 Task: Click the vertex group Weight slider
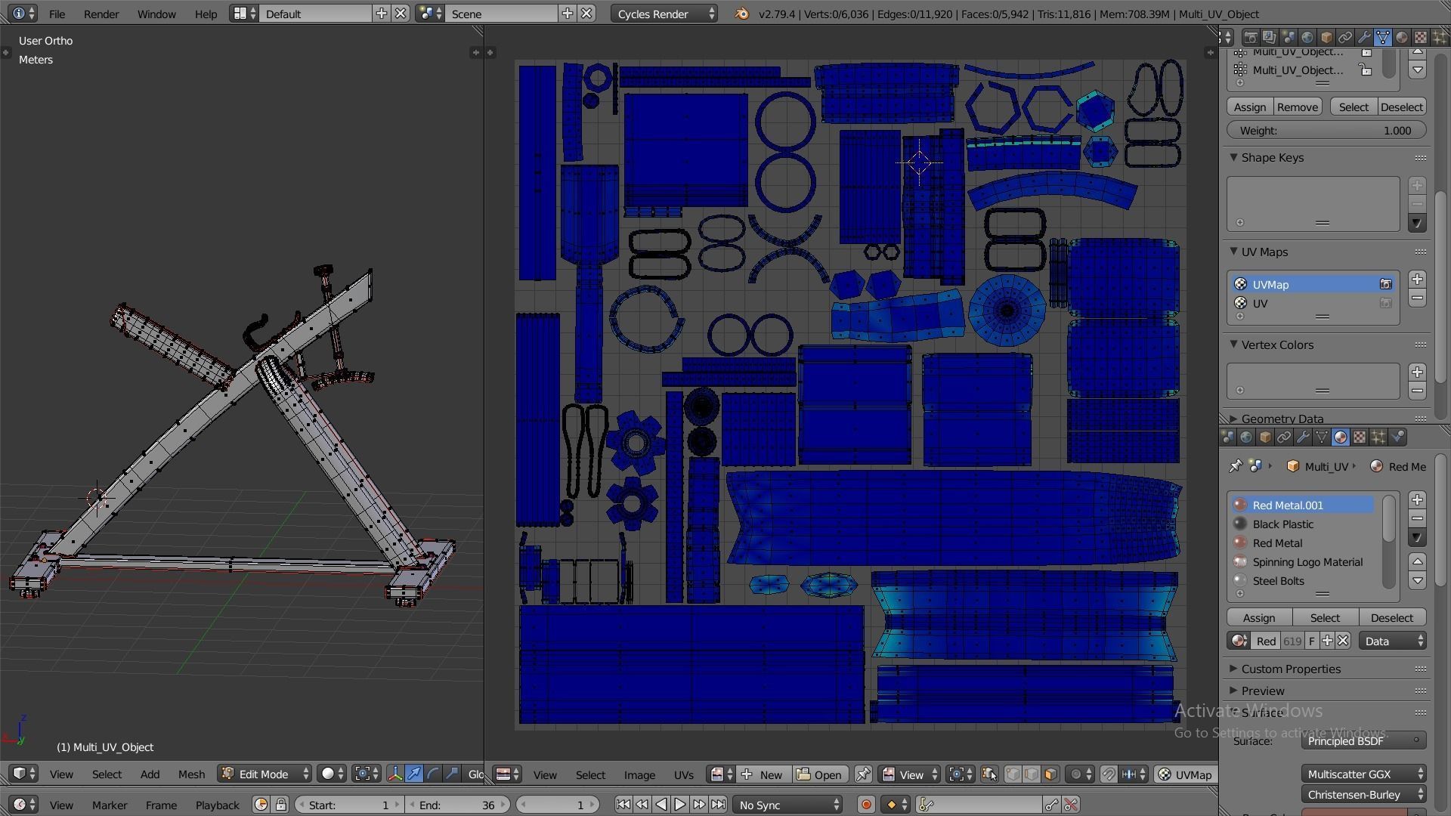1326,130
